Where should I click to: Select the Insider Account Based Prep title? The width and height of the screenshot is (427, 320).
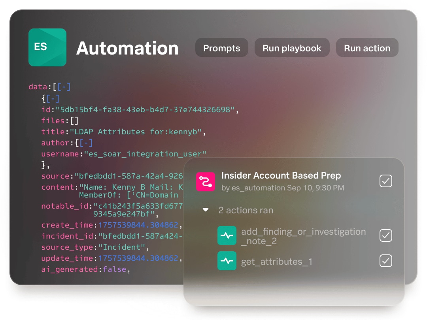click(x=281, y=175)
